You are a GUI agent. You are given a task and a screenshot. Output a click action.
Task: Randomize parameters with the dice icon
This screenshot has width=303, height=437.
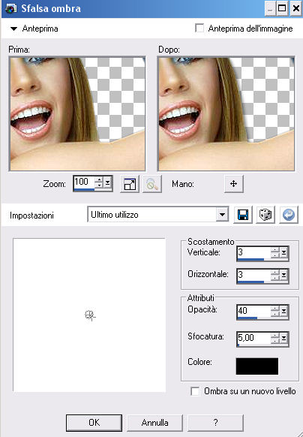(x=265, y=215)
